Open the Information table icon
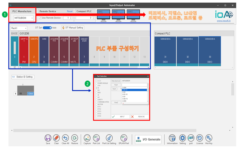The width and height of the screenshot is (239, 150). [x=172, y=138]
